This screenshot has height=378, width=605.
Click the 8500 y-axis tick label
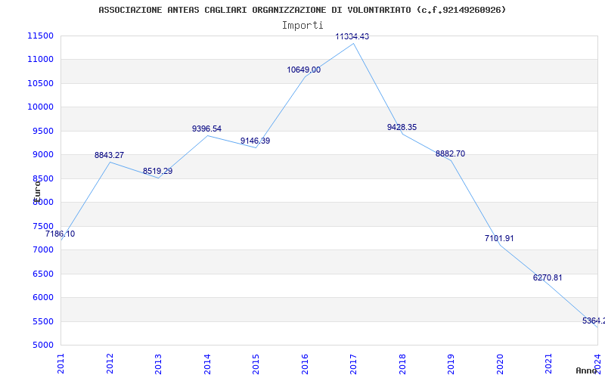tap(42, 178)
